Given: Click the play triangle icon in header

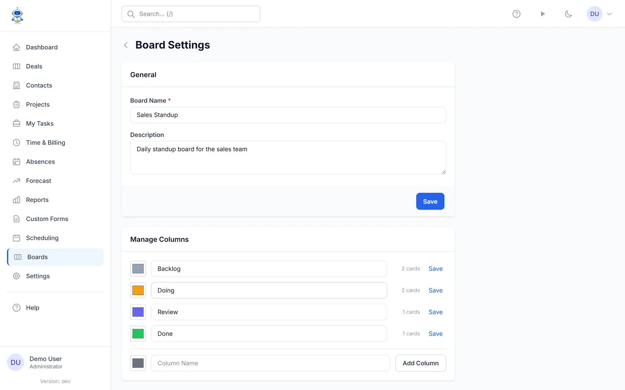Looking at the screenshot, I should pos(543,14).
